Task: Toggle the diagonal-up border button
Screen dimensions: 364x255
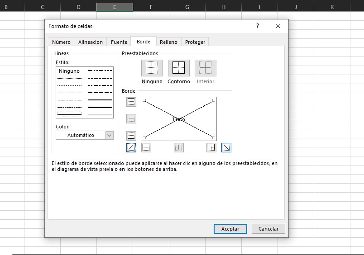Action: point(131,147)
